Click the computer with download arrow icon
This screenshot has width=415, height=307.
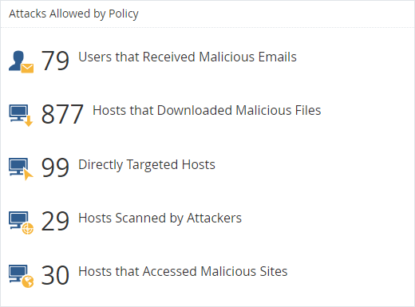pyautogui.click(x=21, y=116)
